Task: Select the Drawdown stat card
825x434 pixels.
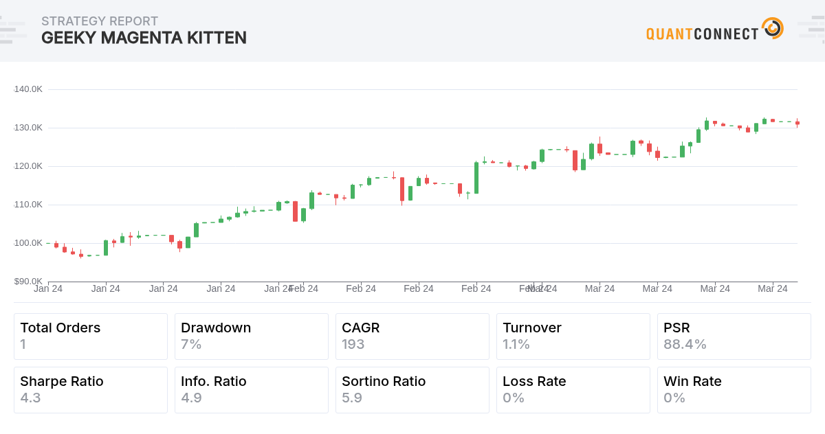Action: pos(252,336)
